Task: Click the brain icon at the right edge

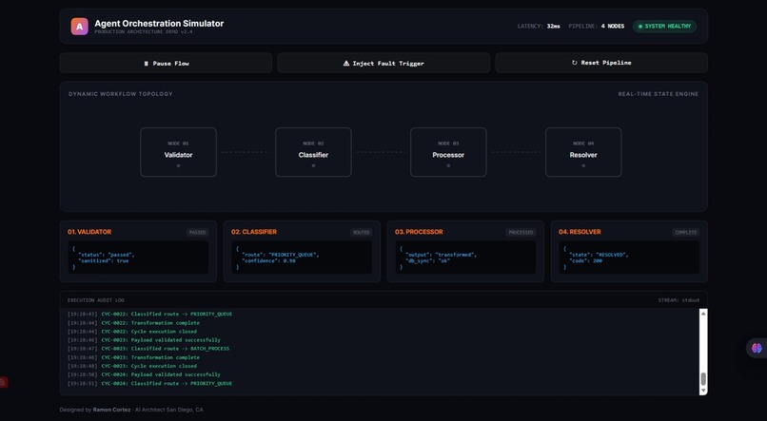Action: (x=757, y=348)
